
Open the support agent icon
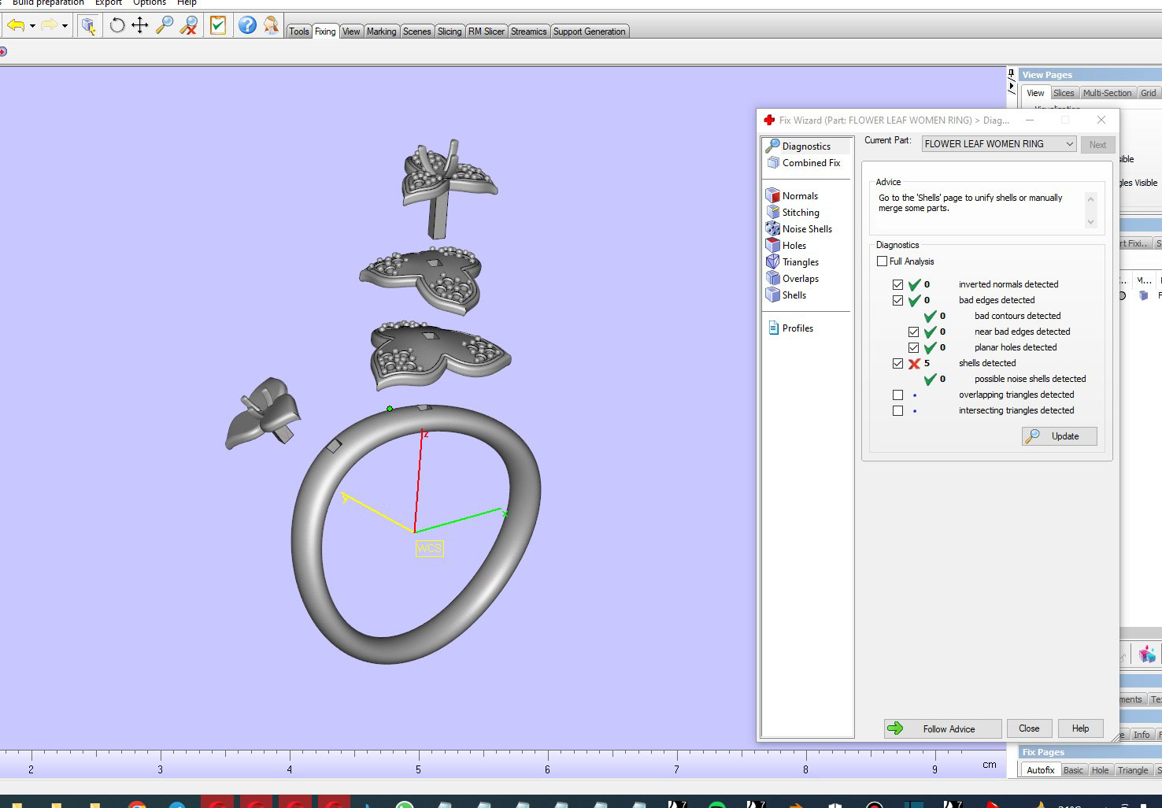pyautogui.click(x=272, y=25)
